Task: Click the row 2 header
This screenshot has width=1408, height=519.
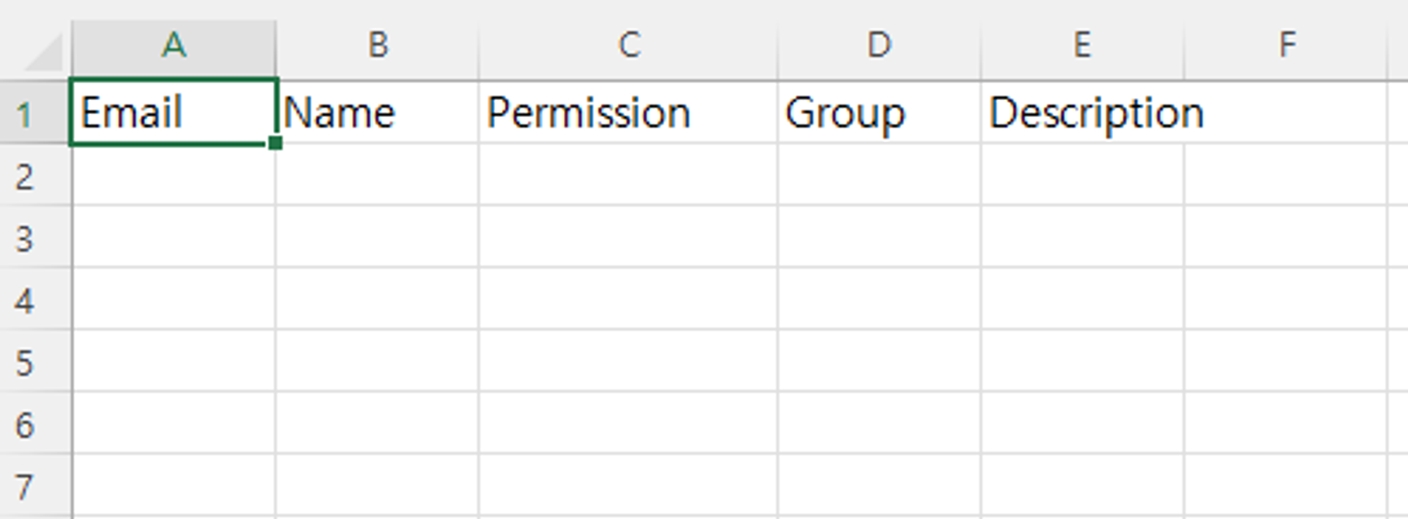Action: pos(25,176)
